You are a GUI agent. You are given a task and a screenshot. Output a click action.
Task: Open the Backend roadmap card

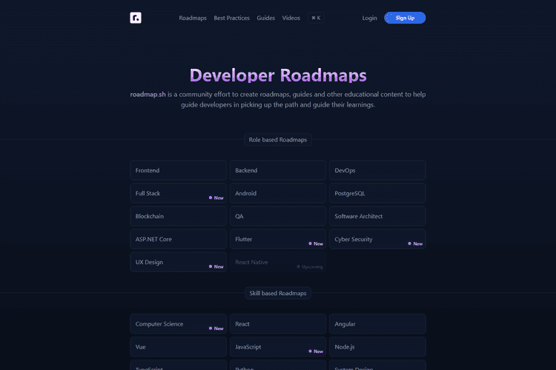click(x=278, y=170)
